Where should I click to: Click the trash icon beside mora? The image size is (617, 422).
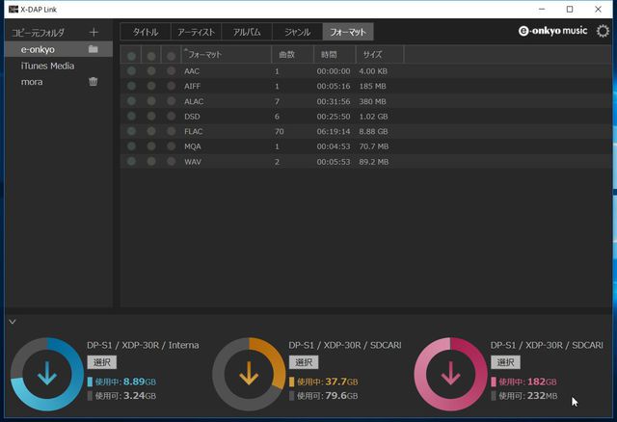(x=94, y=82)
